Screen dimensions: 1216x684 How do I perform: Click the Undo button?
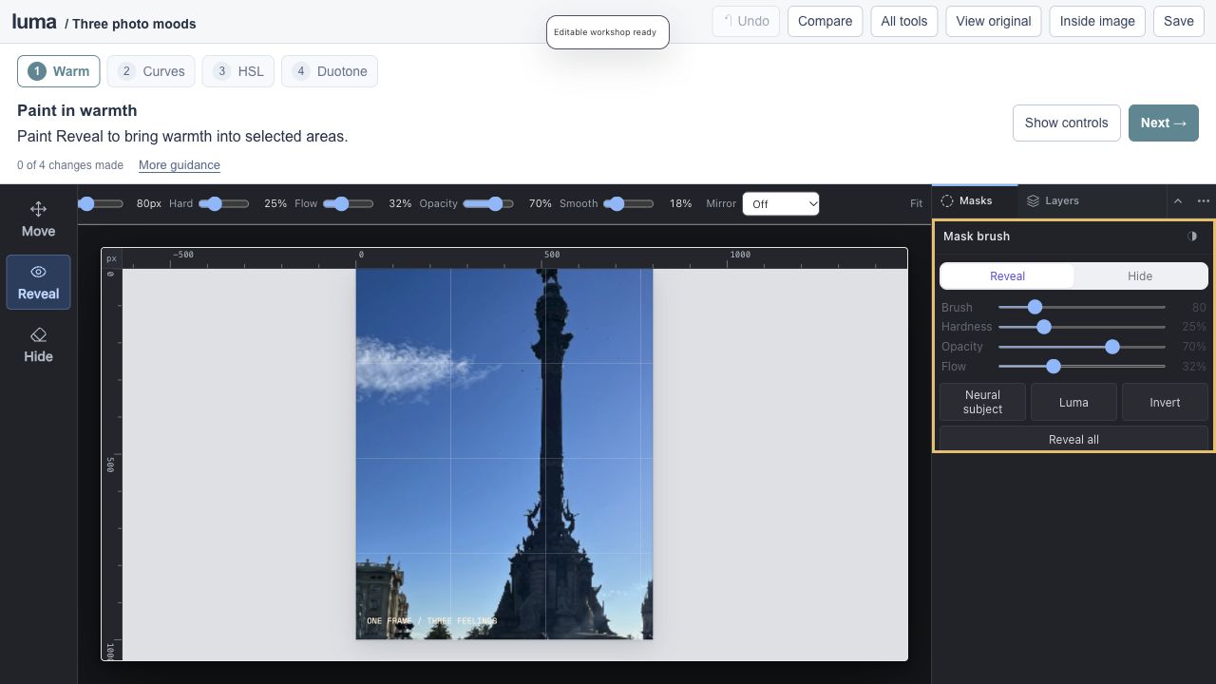(746, 21)
